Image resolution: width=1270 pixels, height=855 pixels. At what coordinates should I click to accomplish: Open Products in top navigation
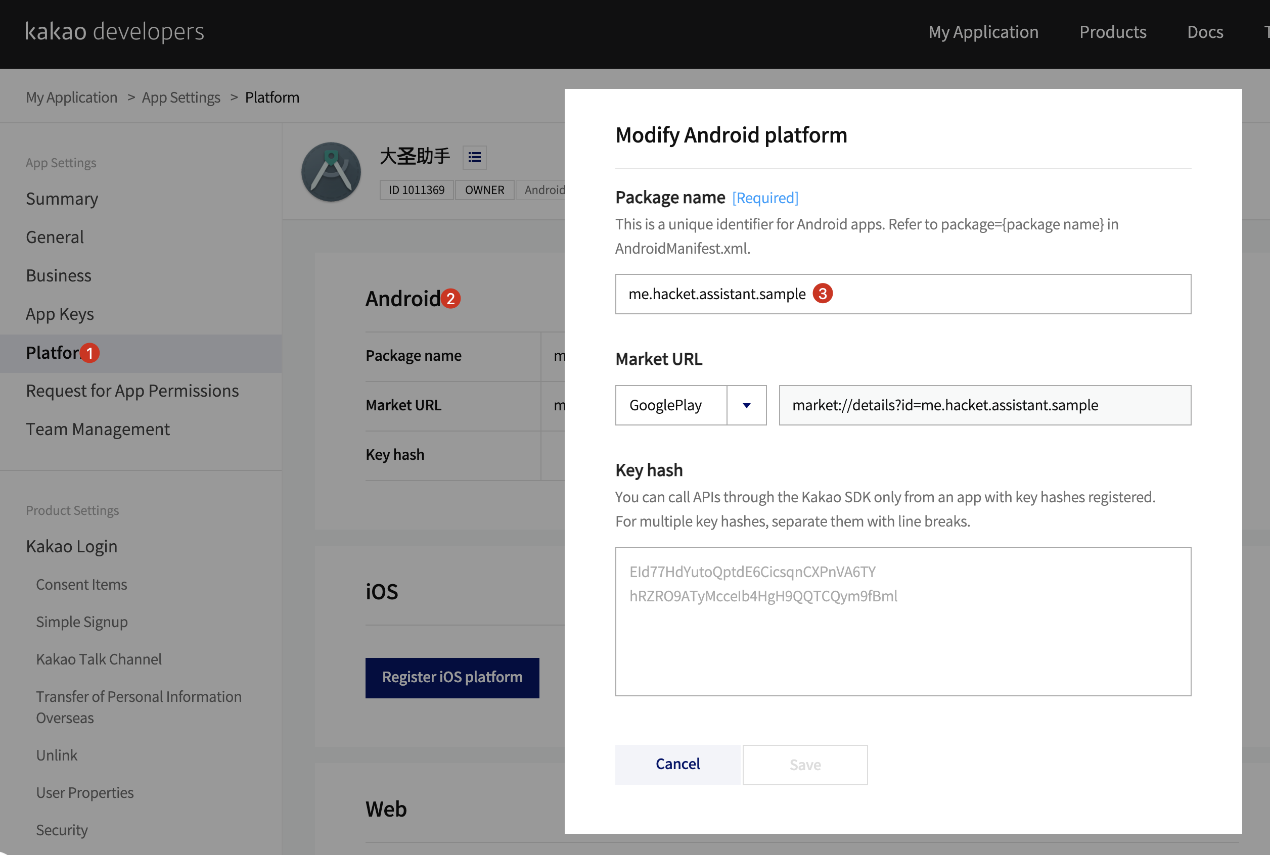pyautogui.click(x=1112, y=32)
